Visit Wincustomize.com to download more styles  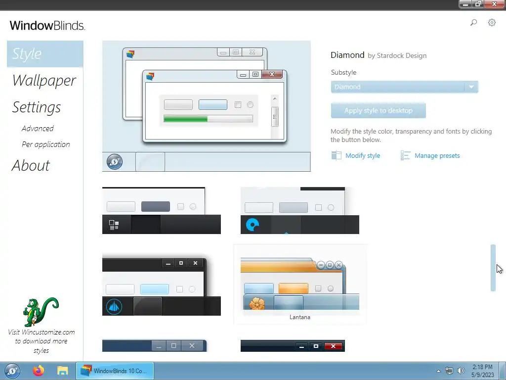point(42,341)
